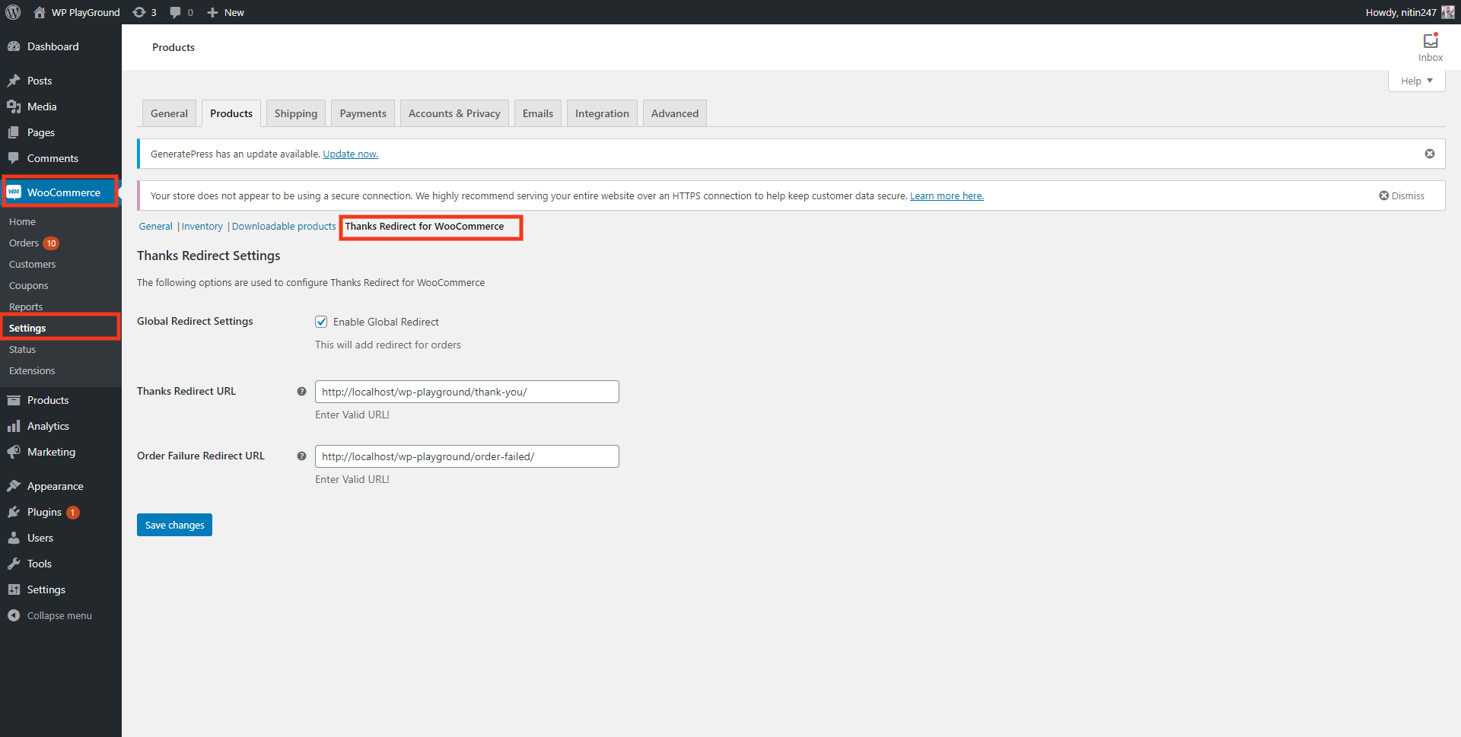The width and height of the screenshot is (1461, 737).
Task: Click the Collapse menu arrow icon
Action: tap(14, 615)
